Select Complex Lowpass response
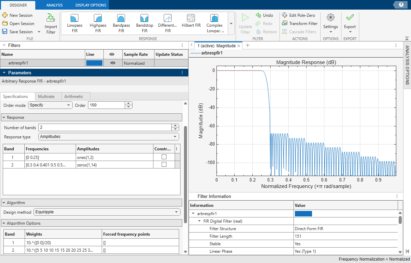The image size is (411, 263). [215, 23]
